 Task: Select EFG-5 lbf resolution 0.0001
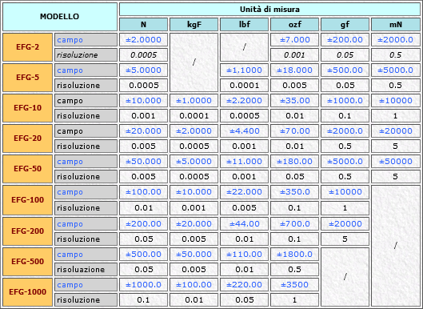click(x=245, y=86)
